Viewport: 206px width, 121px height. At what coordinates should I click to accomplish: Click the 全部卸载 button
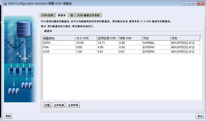click(x=73, y=105)
